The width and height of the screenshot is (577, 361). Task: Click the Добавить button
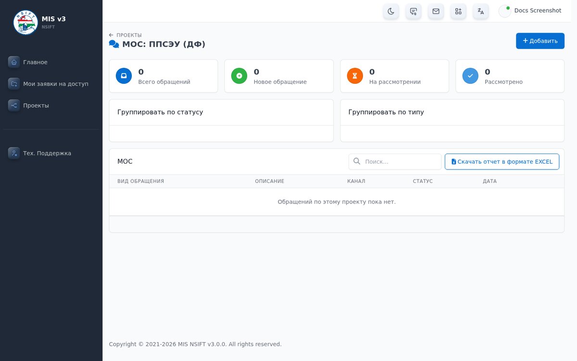540,41
